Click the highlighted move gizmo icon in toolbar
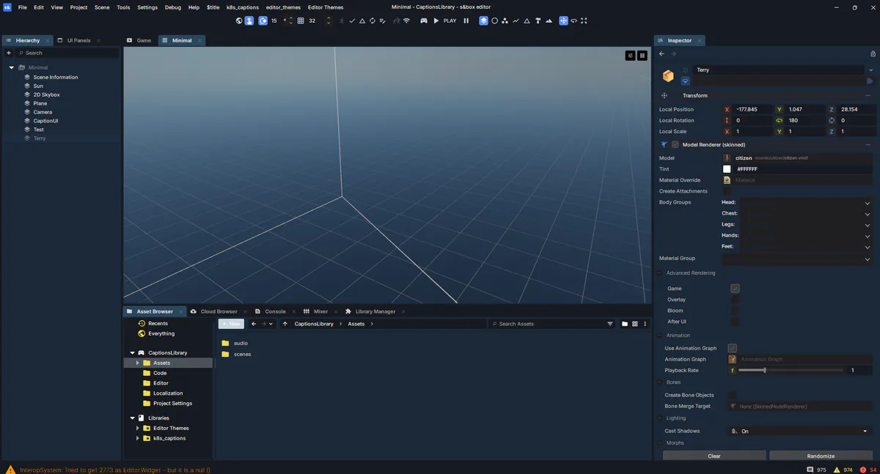 point(563,21)
